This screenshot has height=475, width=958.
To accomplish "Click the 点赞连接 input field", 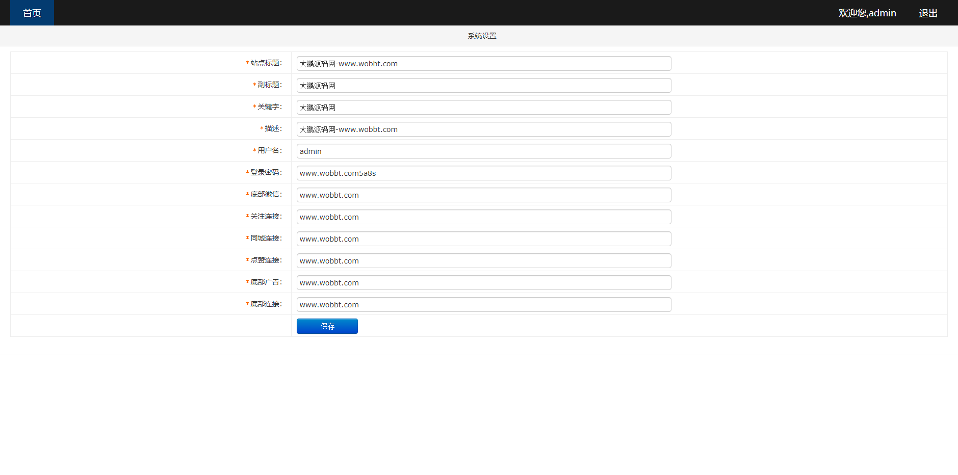I will point(483,260).
